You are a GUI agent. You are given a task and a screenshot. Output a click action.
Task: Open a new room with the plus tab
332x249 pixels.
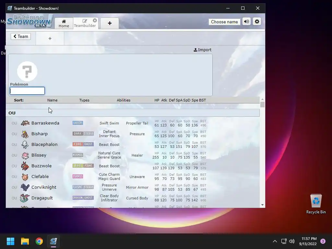tap(110, 23)
